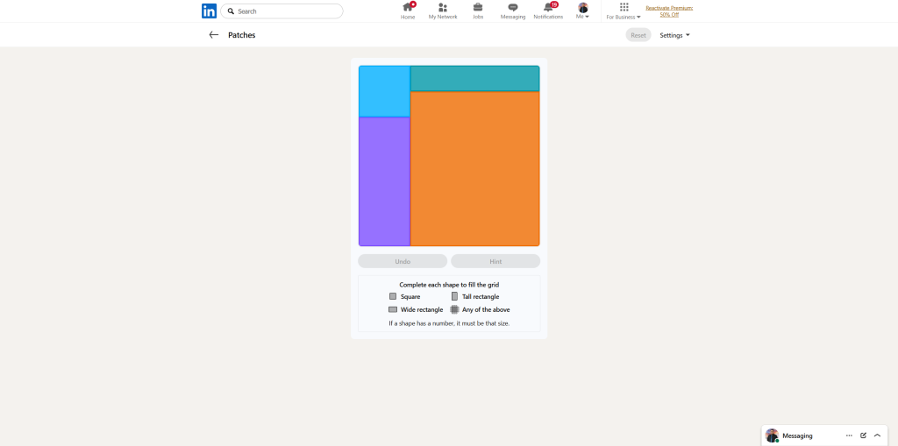
Task: Open the Me profile menu
Action: coord(583,11)
